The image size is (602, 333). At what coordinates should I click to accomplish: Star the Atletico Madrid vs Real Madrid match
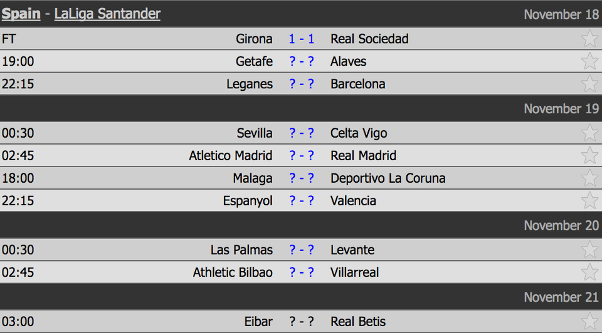[589, 156]
